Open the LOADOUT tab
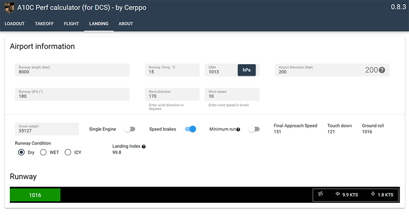 coord(15,24)
